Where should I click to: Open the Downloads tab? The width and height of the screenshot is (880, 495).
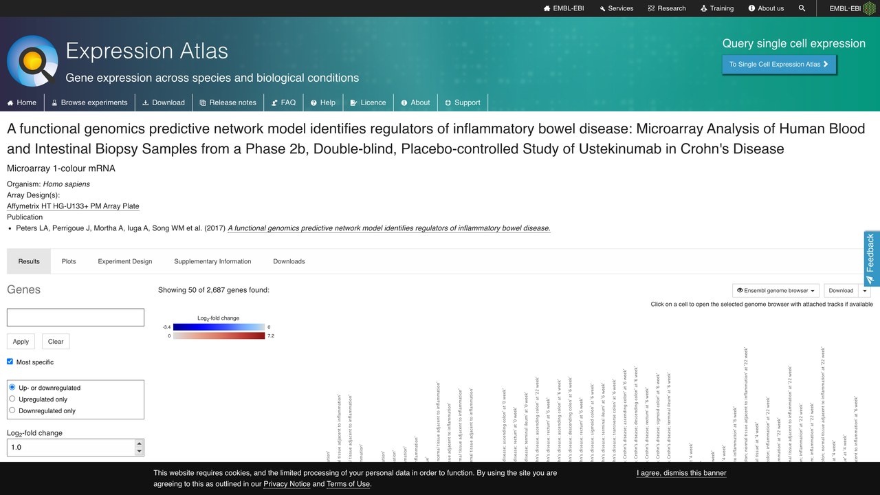[x=289, y=261]
